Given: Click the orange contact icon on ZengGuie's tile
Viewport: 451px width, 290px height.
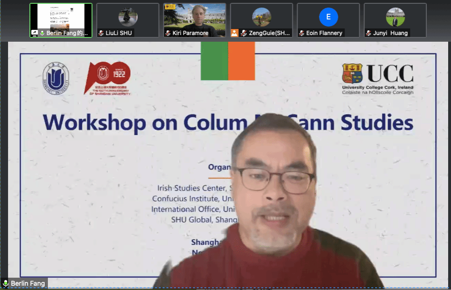Looking at the screenshot, I should [234, 33].
